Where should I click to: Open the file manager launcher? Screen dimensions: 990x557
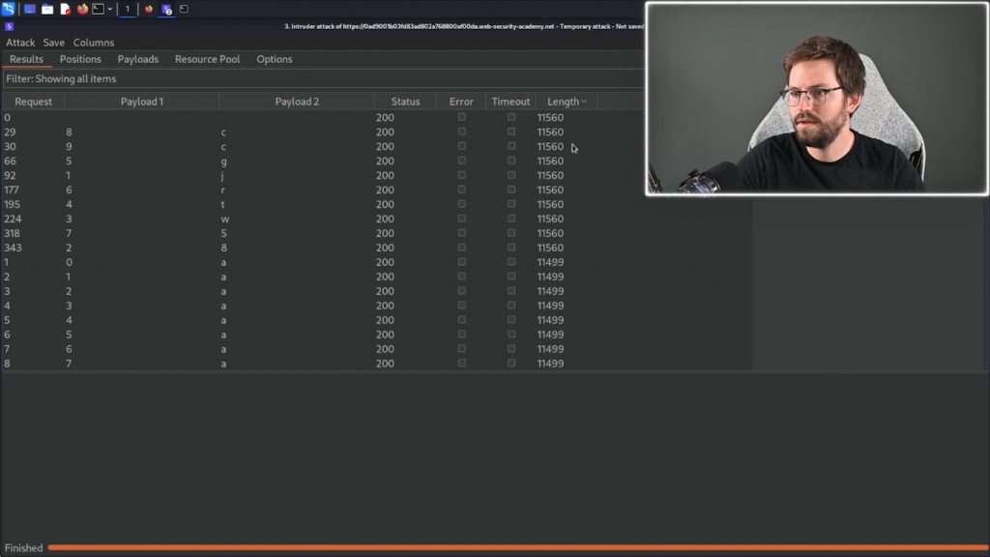coord(47,9)
